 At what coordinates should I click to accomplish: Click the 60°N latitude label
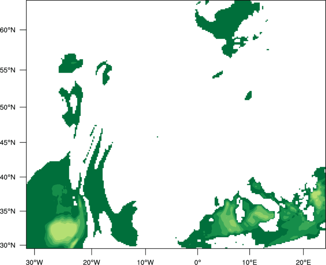(8, 30)
